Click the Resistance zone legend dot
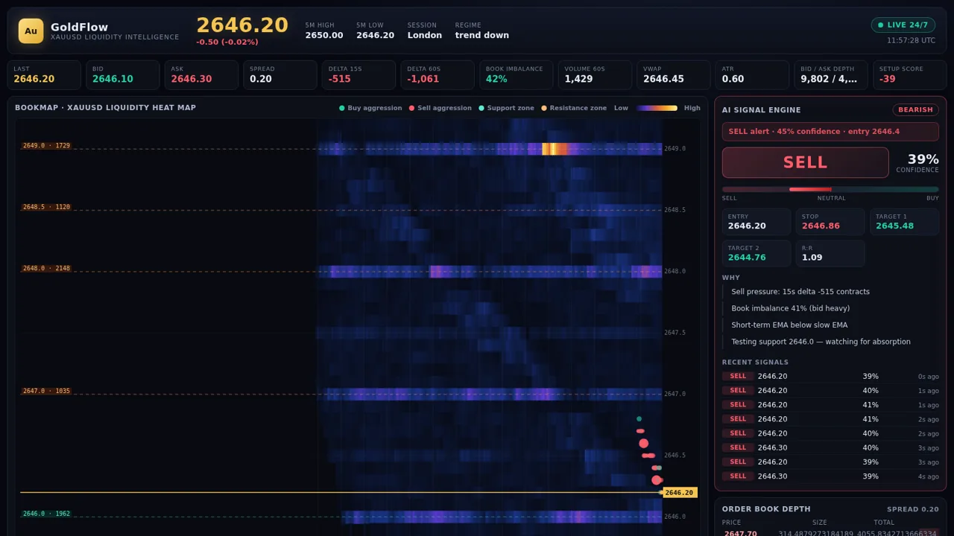This screenshot has height=536, width=954. (544, 108)
